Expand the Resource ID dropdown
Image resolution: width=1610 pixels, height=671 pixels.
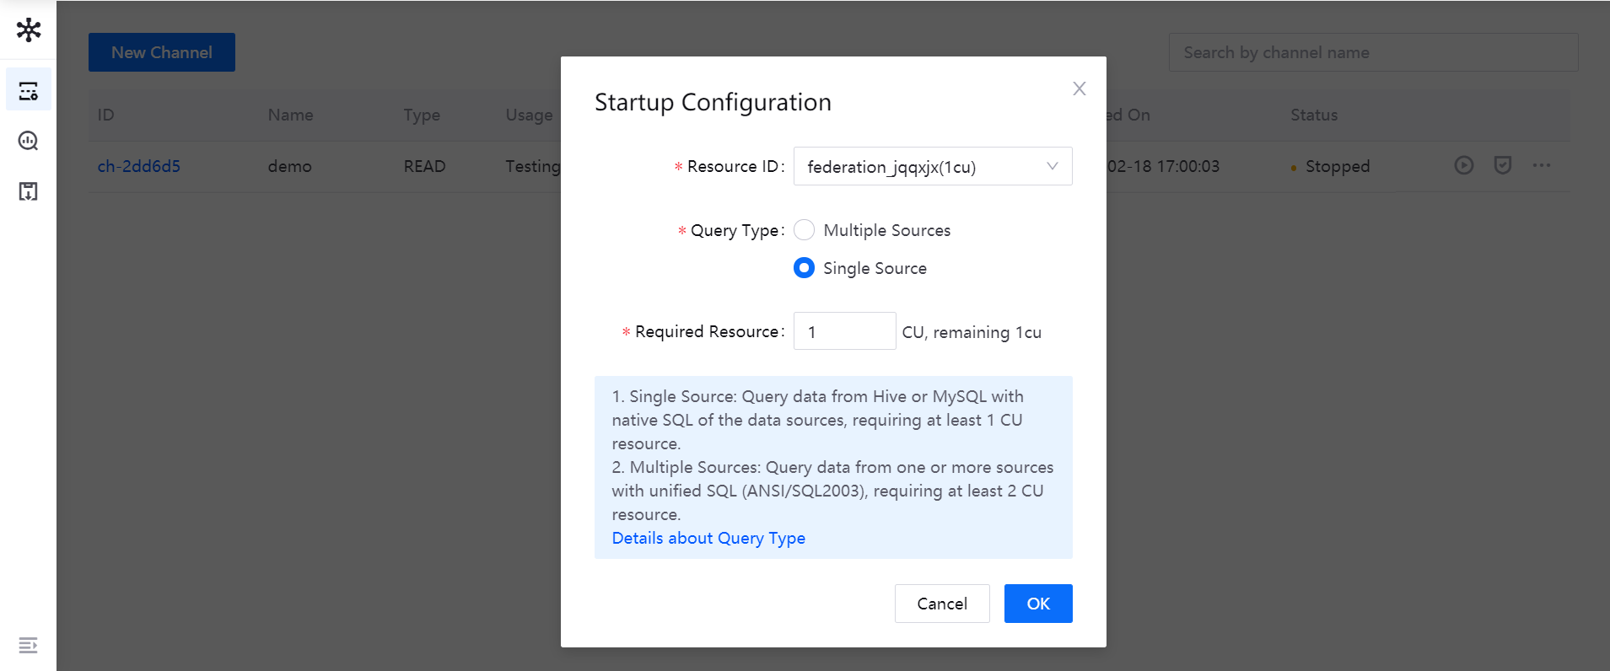(x=919, y=166)
